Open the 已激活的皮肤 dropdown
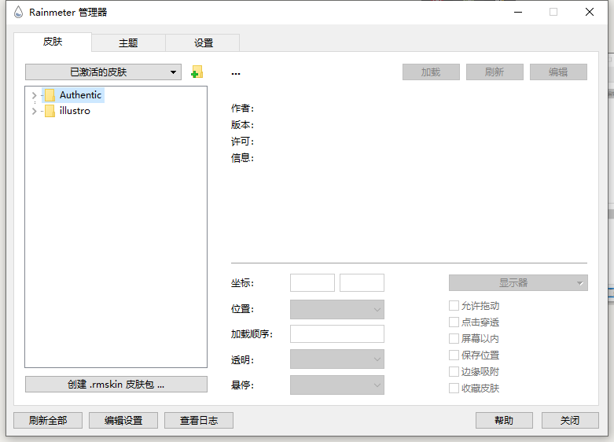 coord(103,72)
